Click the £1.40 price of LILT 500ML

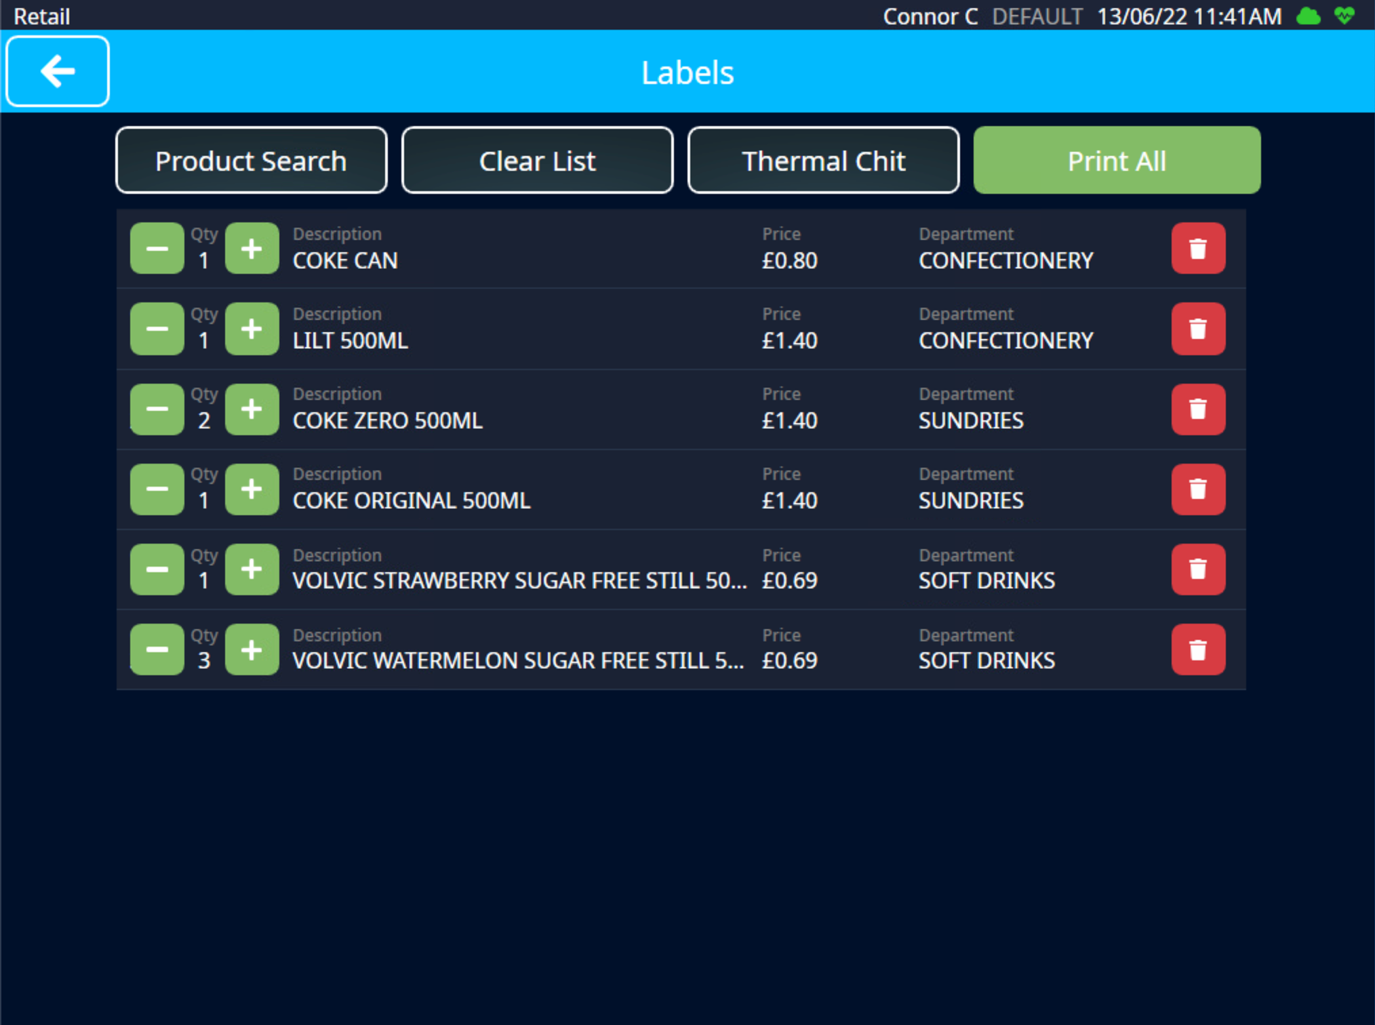790,340
